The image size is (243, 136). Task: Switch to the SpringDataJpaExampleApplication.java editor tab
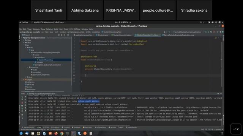pos(178,35)
